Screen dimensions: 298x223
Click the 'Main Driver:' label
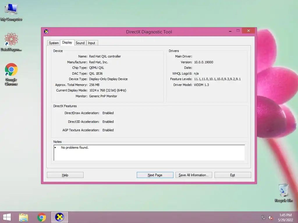[184, 56]
